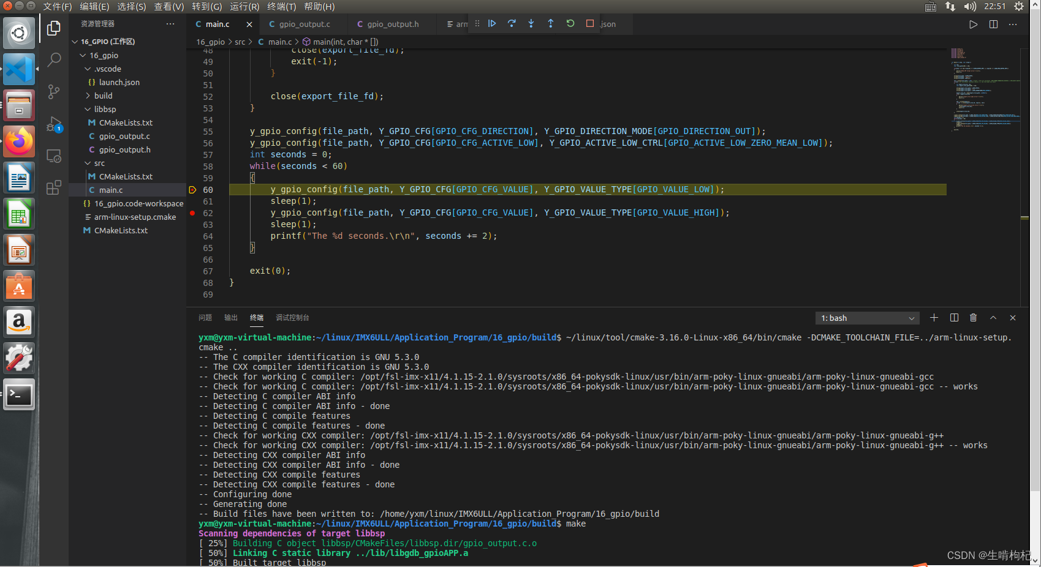Image resolution: width=1041 pixels, height=567 pixels.
Task: Click the debug Step Out button
Action: (551, 23)
